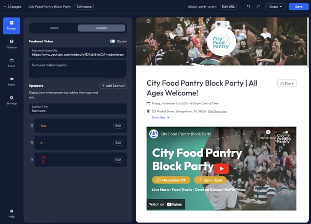Click the video channel avatar icon
This screenshot has height=224, width=311.
(153, 134)
